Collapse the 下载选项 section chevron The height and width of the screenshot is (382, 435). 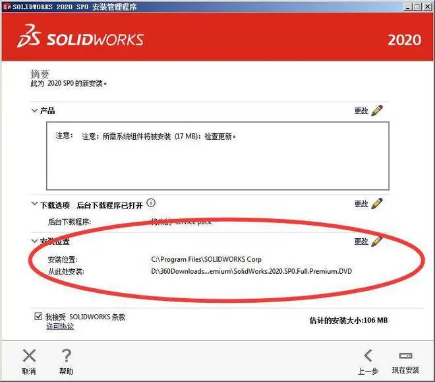pyautogui.click(x=34, y=203)
